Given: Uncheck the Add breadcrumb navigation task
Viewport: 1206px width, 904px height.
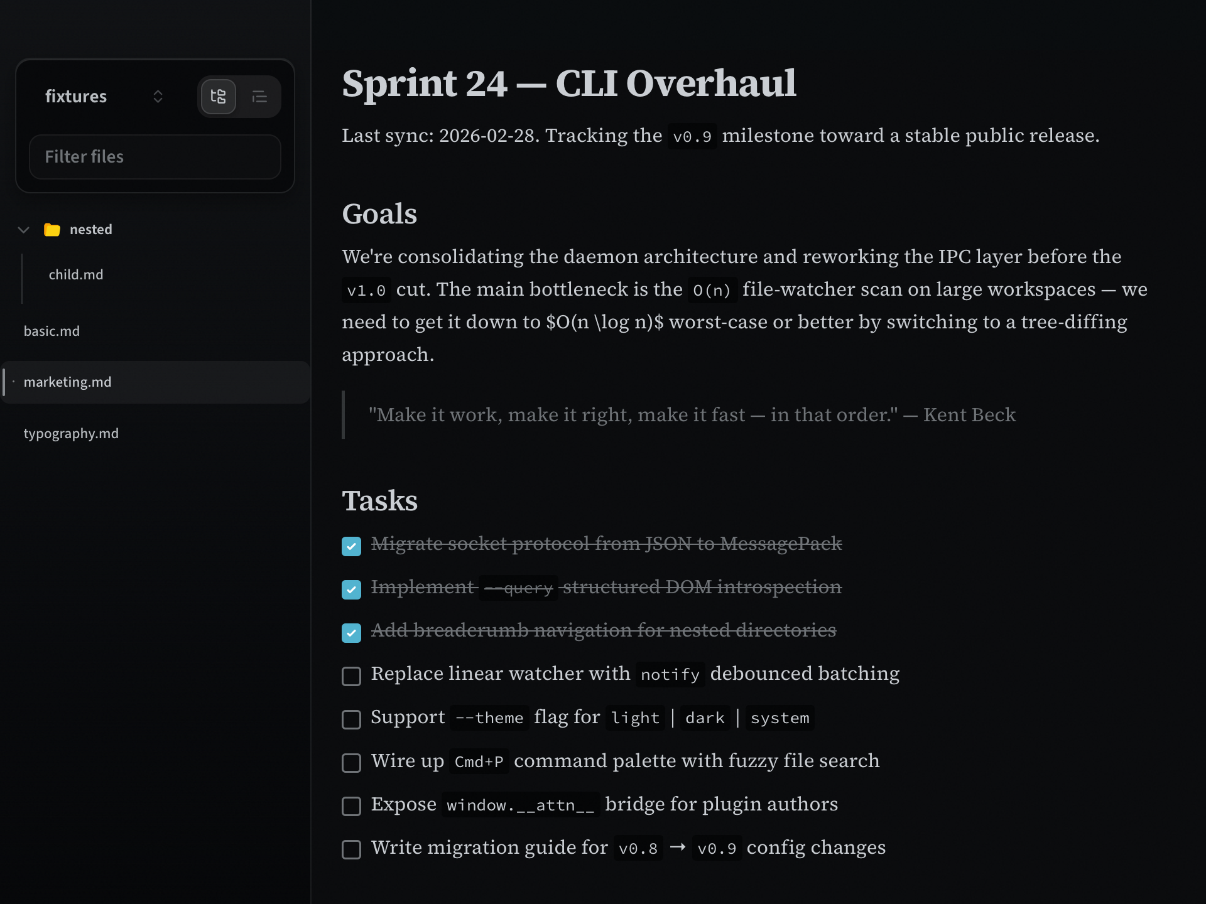Looking at the screenshot, I should (x=351, y=632).
